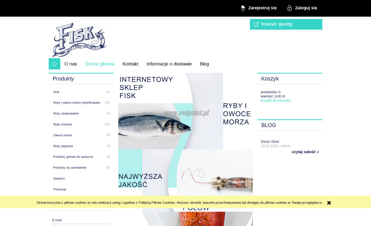The width and height of the screenshot is (371, 226).
Task: Click the main fish banner image
Action: [x=185, y=149]
